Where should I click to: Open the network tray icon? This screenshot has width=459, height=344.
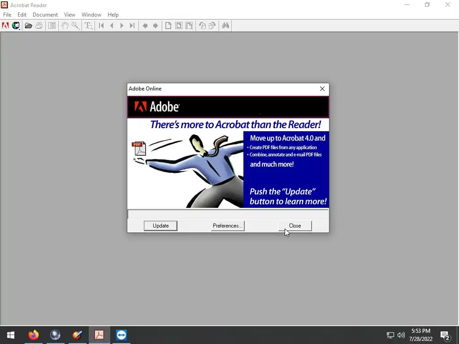pyautogui.click(x=390, y=335)
